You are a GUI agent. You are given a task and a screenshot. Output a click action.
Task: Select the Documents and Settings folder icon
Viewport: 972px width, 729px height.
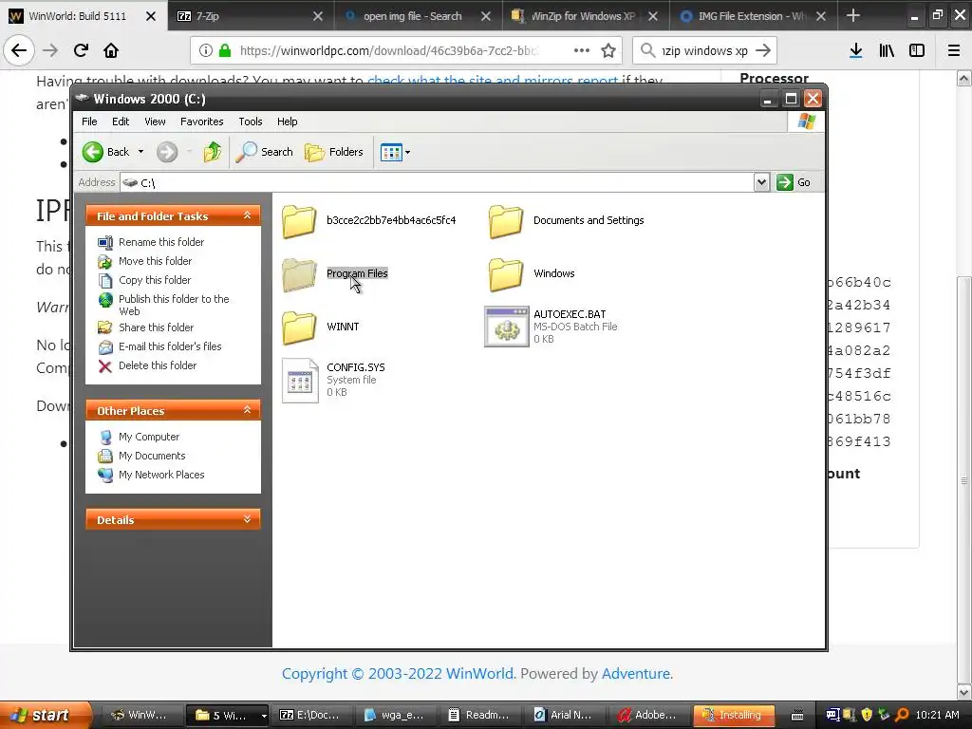tap(506, 221)
